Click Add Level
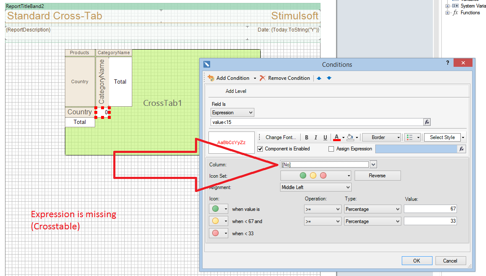Screen dimensions: 486x276 (x=236, y=91)
